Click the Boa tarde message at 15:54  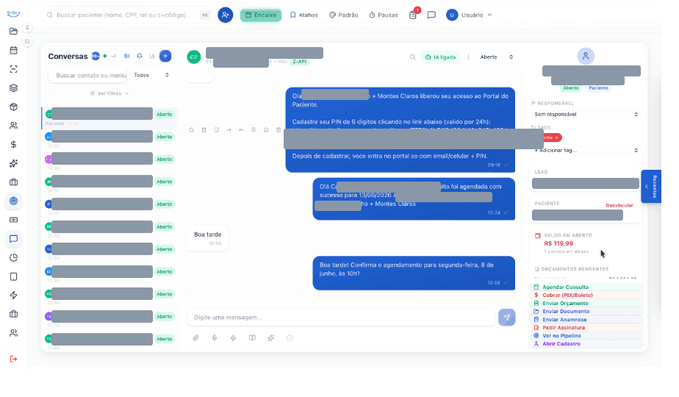pos(207,238)
